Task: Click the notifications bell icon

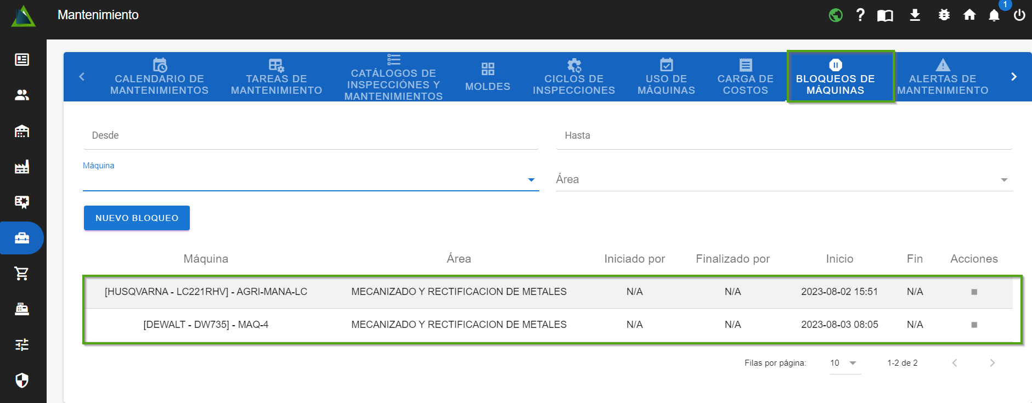Action: point(994,15)
